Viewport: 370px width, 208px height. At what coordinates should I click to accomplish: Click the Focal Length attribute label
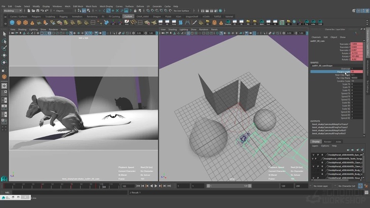click(x=343, y=72)
